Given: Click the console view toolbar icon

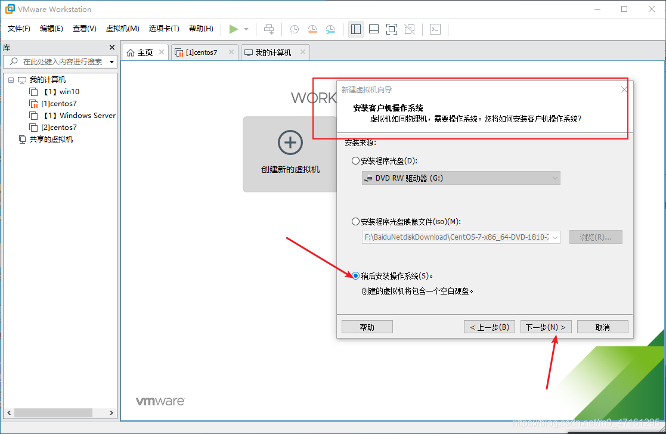Looking at the screenshot, I should coord(435,29).
